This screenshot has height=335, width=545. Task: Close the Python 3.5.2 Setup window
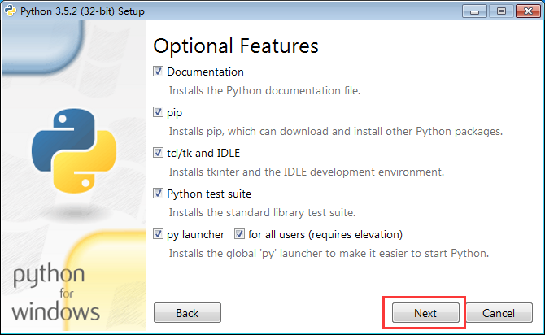(x=528, y=11)
